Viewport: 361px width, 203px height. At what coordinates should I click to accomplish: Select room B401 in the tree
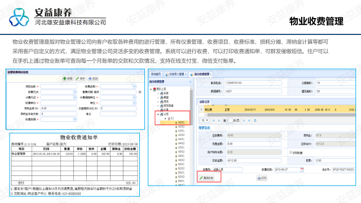[181, 181]
